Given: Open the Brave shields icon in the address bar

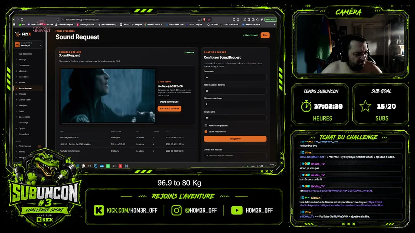Looking at the screenshot, I should 204,19.
